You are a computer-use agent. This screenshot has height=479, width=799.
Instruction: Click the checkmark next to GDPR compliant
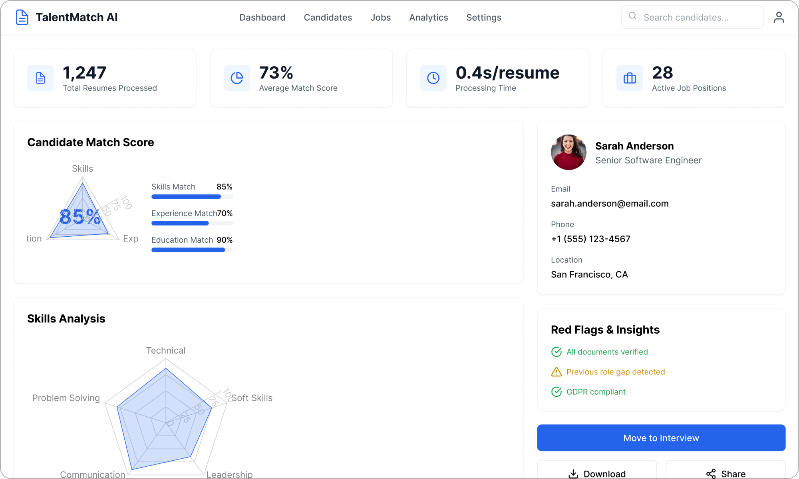[556, 392]
